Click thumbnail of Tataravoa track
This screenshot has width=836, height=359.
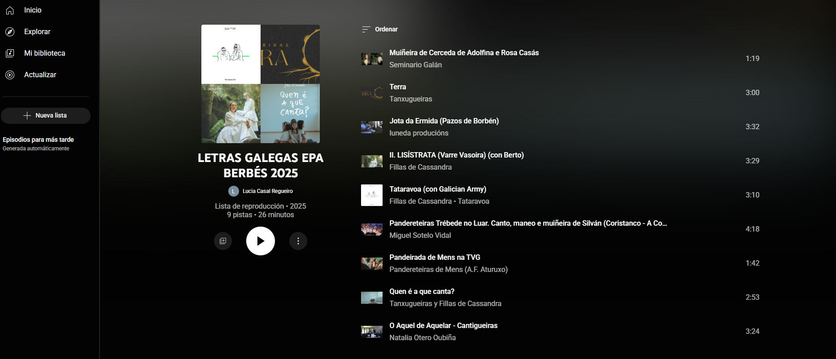coord(372,195)
